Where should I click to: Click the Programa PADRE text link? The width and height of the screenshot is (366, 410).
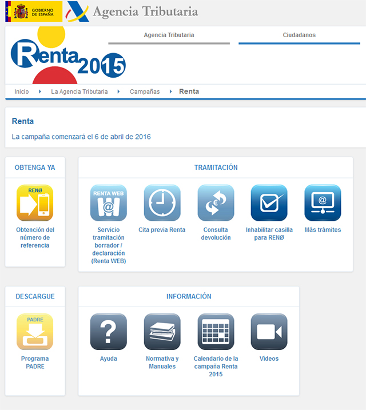[35, 363]
